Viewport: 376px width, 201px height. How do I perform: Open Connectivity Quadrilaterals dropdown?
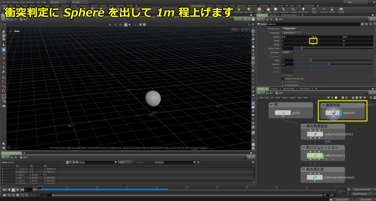[293, 33]
